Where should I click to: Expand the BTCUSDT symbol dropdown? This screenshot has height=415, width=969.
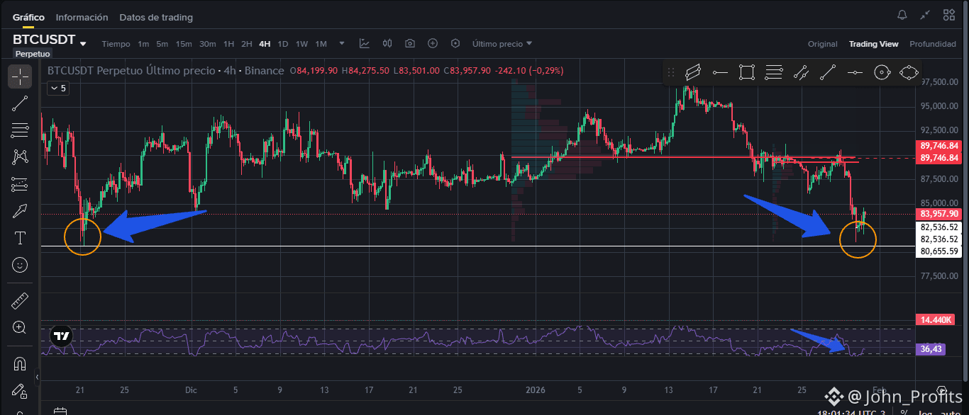click(x=83, y=44)
